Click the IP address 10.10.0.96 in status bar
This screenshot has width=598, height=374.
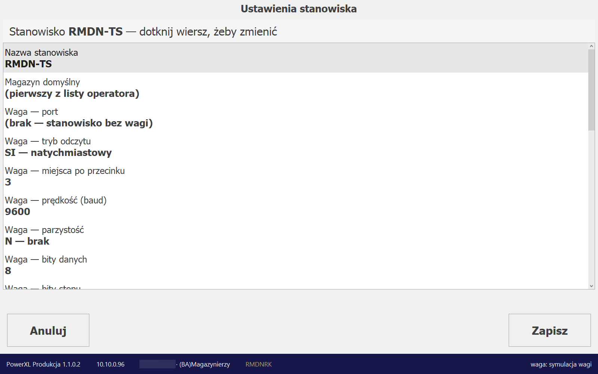point(111,364)
